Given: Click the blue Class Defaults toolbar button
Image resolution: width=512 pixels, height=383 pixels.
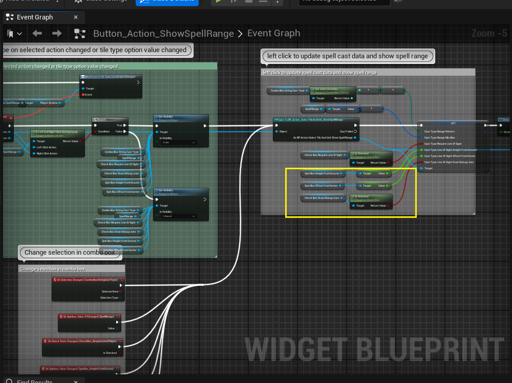Looking at the screenshot, I should [167, 2].
